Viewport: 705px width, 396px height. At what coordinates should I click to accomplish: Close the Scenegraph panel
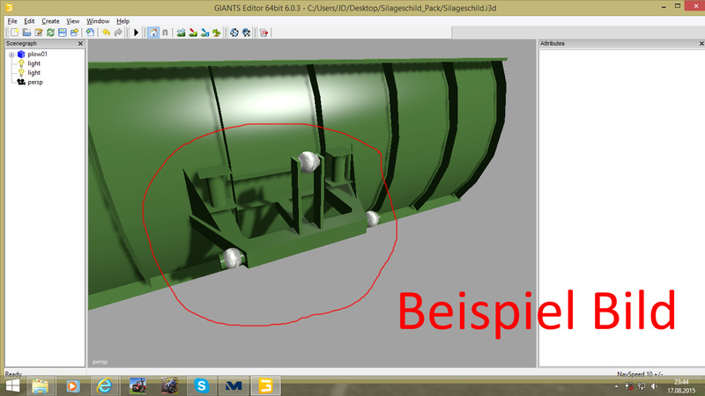coord(82,43)
